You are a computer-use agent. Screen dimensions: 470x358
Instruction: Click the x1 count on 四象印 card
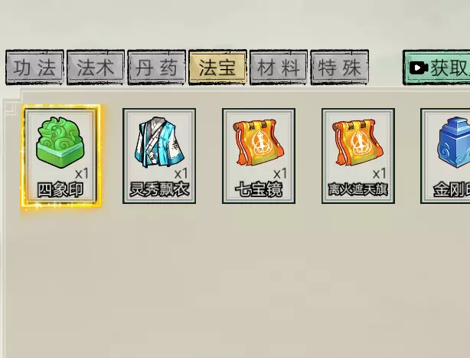(x=82, y=174)
